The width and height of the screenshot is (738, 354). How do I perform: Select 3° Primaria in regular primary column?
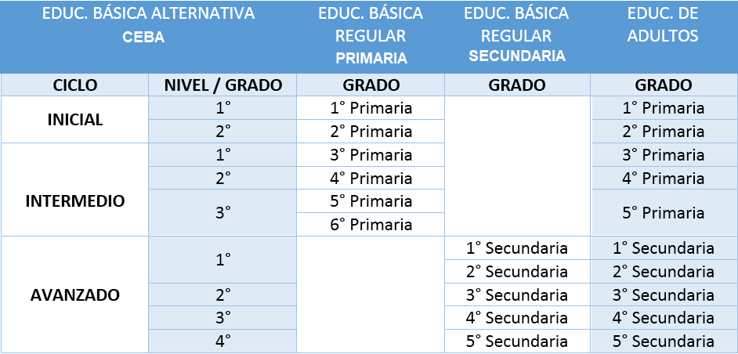click(371, 154)
